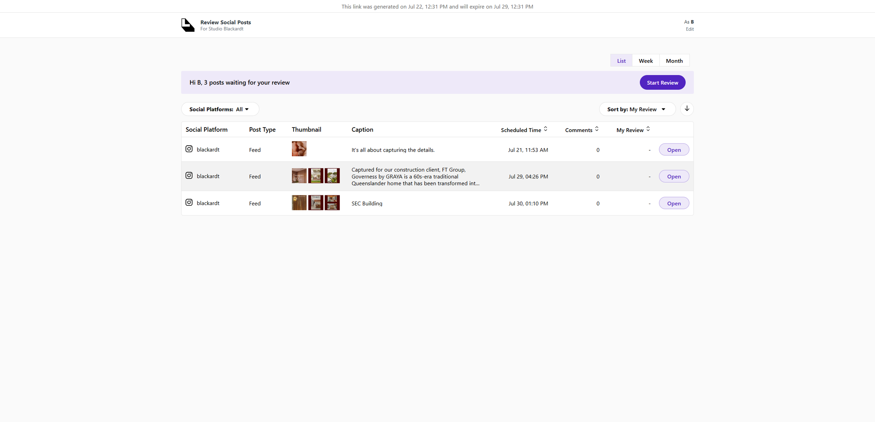Switch to the Week view tab
The height and width of the screenshot is (422, 875).
point(645,61)
